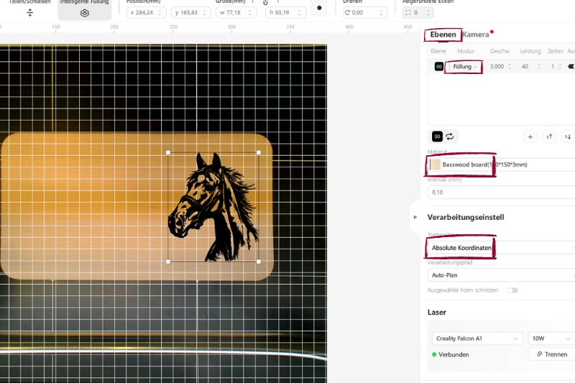575x383 pixels.
Task: Click the black 00 layer color icon
Action: (438, 66)
